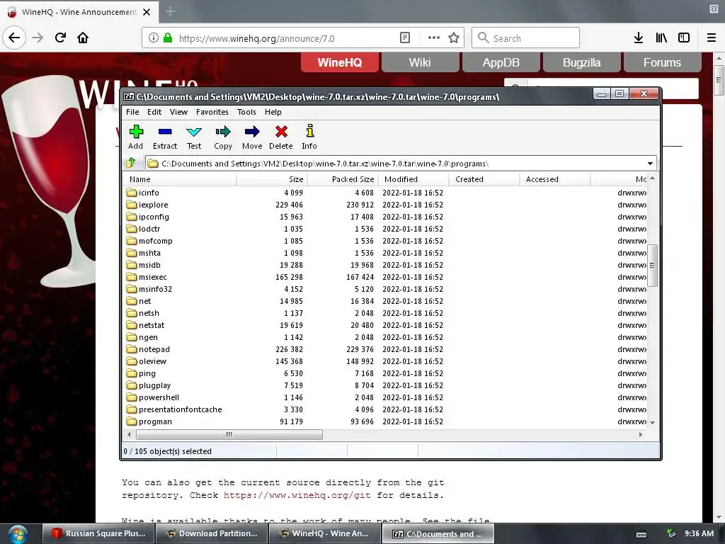
Task: Open the Edit menu in 7-Zip
Action: pyautogui.click(x=154, y=112)
